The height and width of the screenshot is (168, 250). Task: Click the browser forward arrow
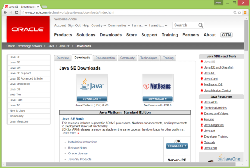pos(11,12)
